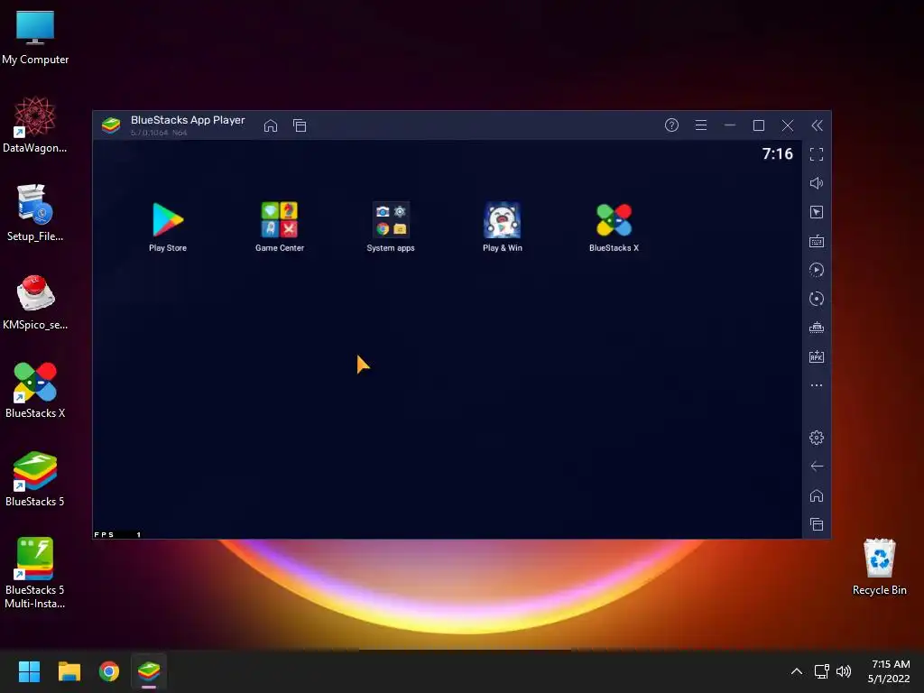Click the 7:16 Android clock text

(x=777, y=153)
